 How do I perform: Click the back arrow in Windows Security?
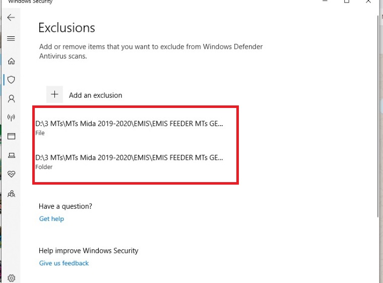click(11, 18)
